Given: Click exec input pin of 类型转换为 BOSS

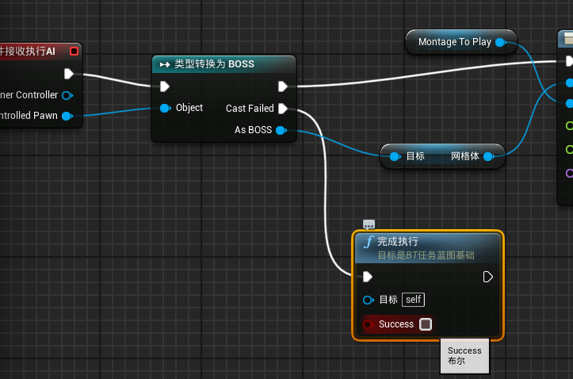Looking at the screenshot, I should coord(165,86).
